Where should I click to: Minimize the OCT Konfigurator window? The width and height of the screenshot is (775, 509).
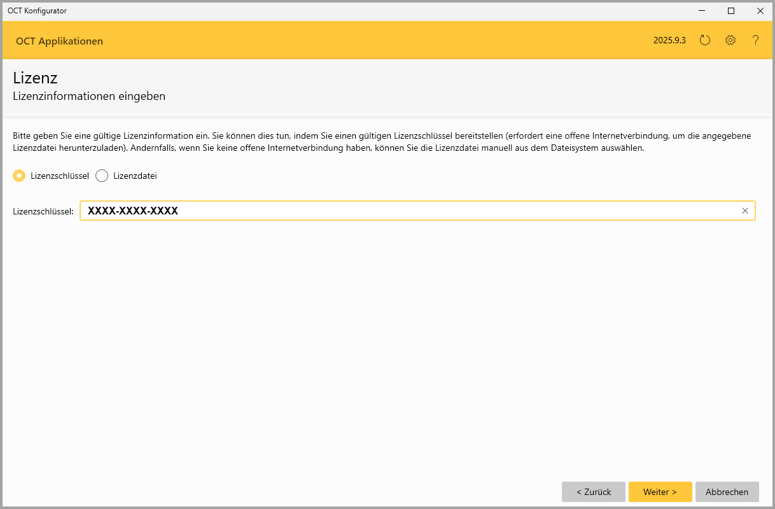coord(702,11)
